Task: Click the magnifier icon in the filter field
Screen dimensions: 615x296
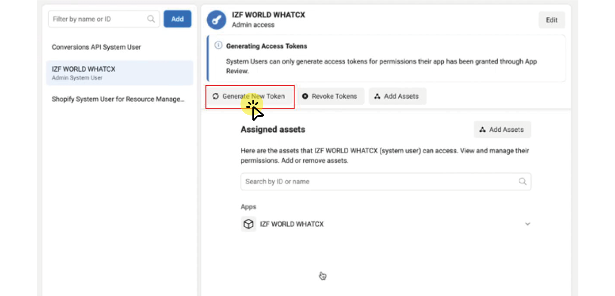Action: point(151,19)
